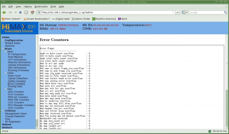Collapse the Stats tree section
This screenshot has height=134, width=229.
click(3, 49)
